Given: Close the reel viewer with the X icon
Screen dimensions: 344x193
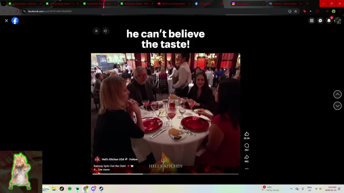Looking at the screenshot, I should click(x=6, y=21).
